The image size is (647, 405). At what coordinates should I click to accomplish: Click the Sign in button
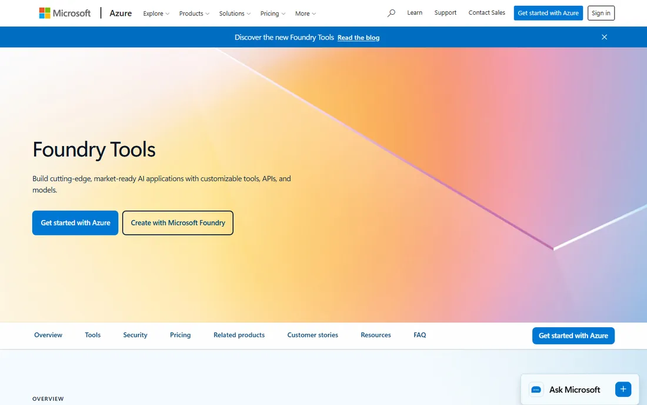[x=601, y=13]
